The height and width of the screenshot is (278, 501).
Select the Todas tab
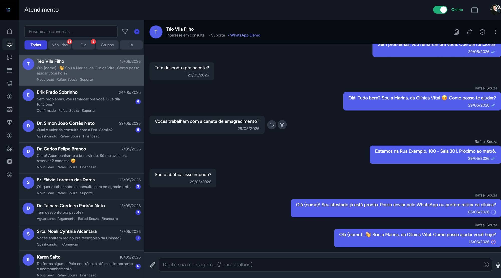[36, 45]
